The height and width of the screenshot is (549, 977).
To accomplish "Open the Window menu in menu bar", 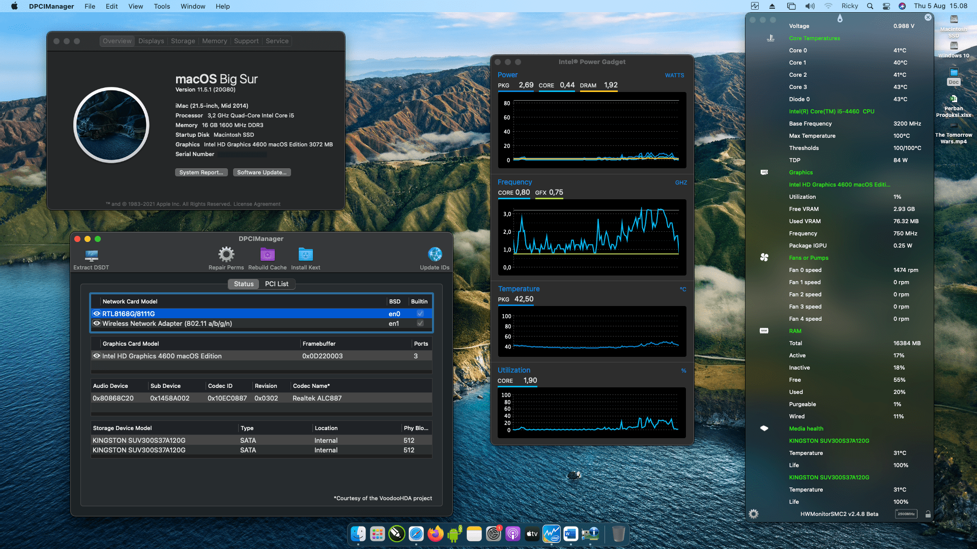I will [193, 6].
